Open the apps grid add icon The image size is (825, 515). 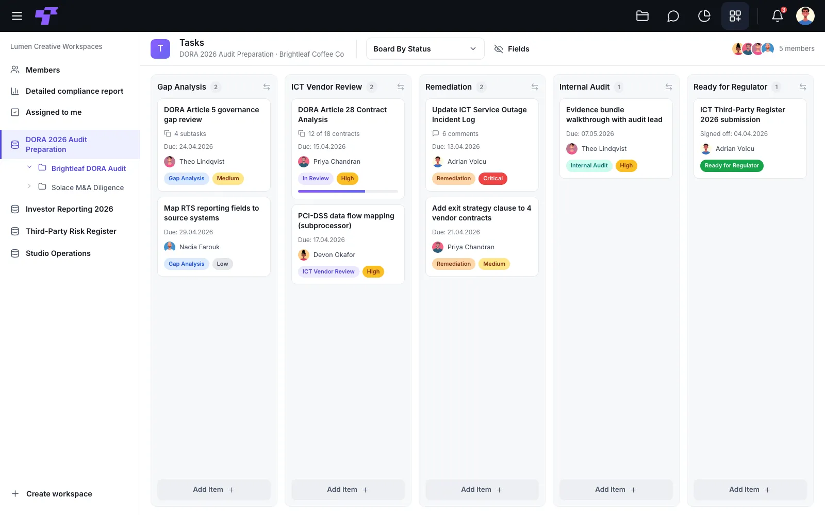point(735,16)
